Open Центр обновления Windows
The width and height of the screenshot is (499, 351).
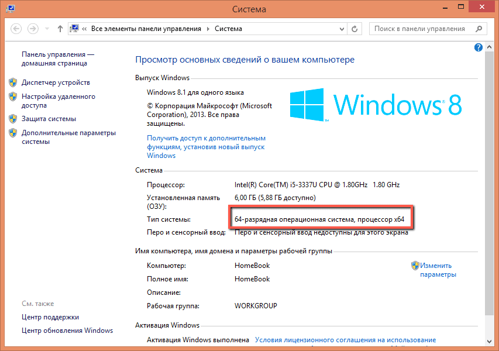coord(67,331)
